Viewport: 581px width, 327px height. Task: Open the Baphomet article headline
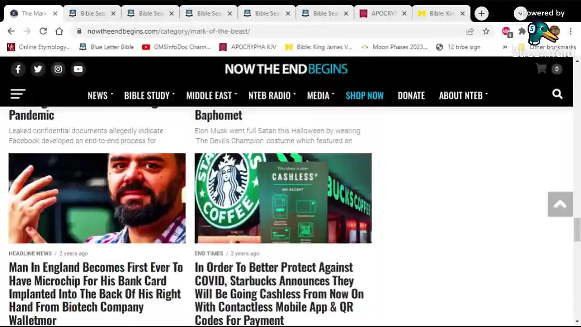tap(218, 114)
